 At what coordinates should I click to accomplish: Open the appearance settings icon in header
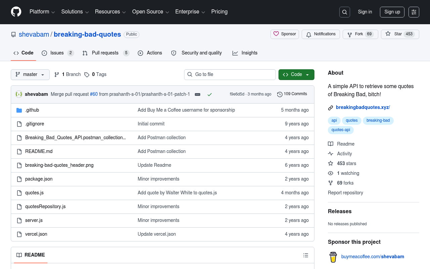pos(414,12)
